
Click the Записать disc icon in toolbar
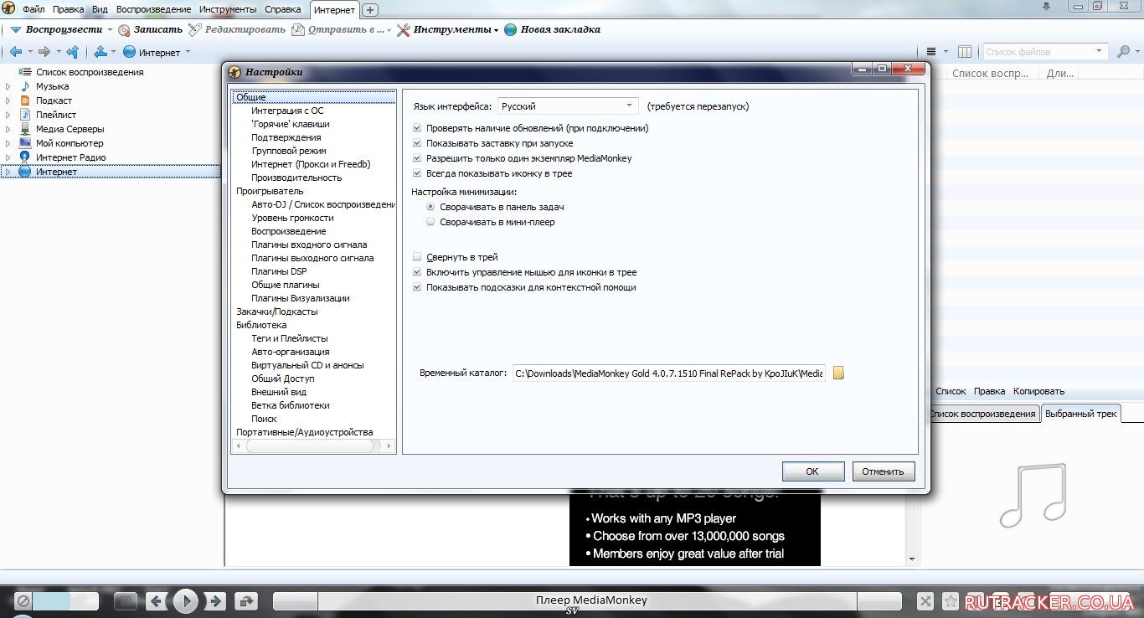tap(124, 29)
